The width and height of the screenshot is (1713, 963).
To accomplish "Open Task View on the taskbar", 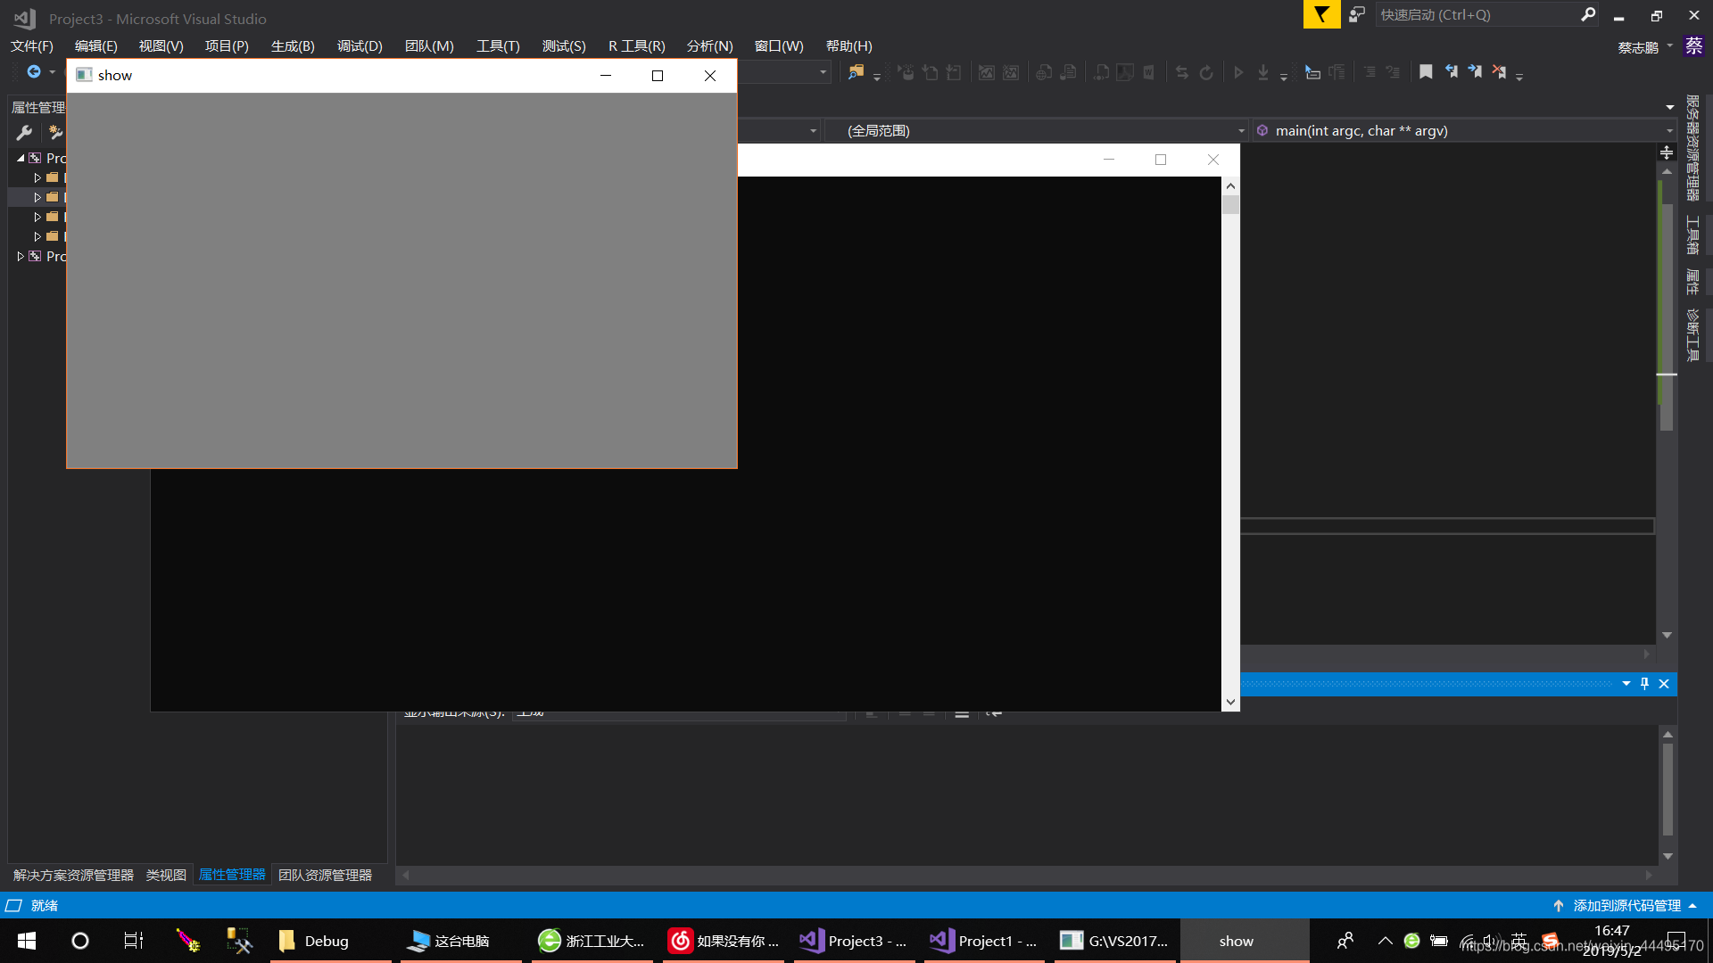I will click(134, 941).
